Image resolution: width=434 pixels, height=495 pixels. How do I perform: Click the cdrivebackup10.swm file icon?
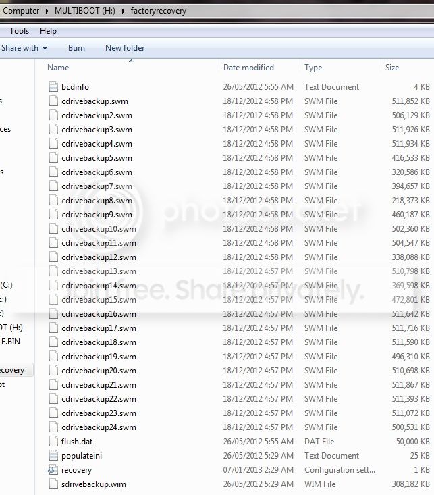pyautogui.click(x=53, y=228)
